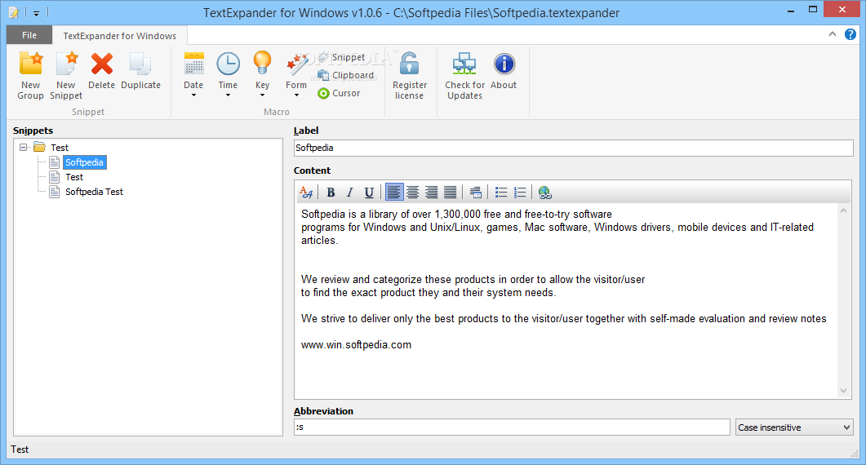Insert the Snippet macro

(341, 57)
